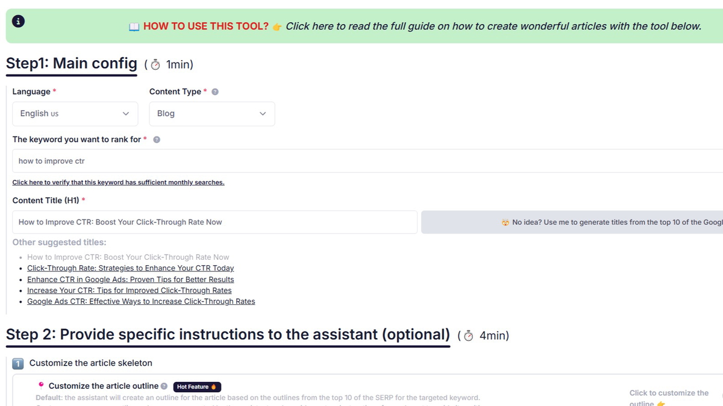This screenshot has height=406, width=723.
Task: Click the help icon beside the keyword label
Action: pyautogui.click(x=156, y=140)
